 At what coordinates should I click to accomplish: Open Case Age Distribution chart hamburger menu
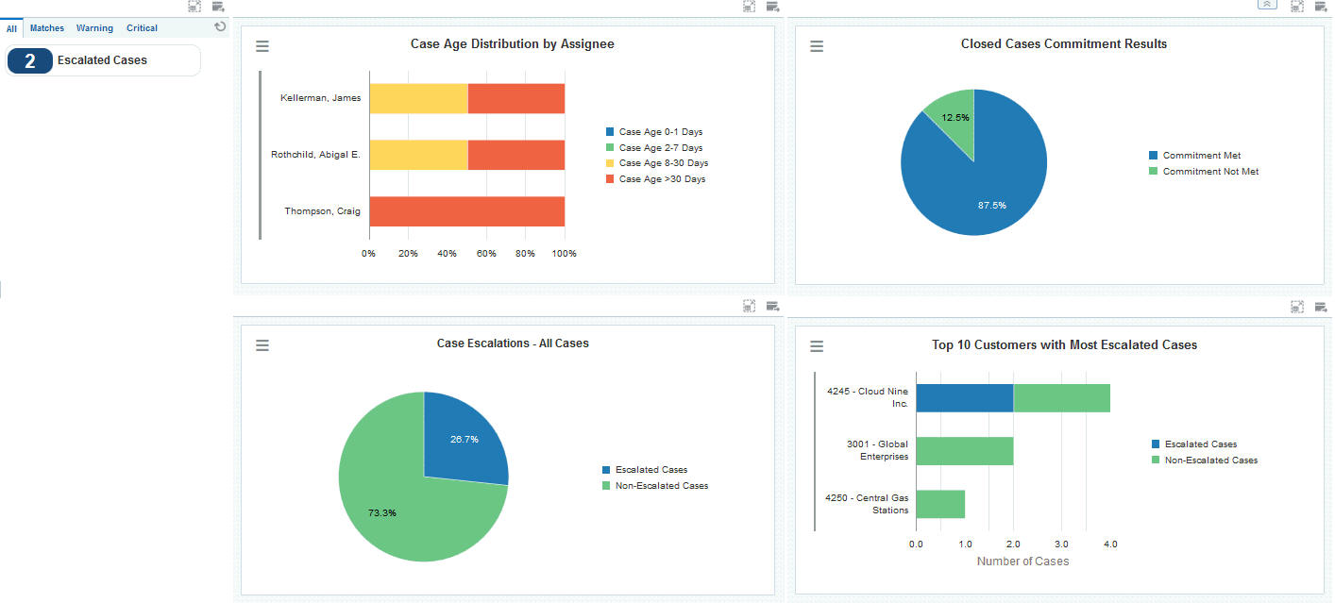pos(262,46)
